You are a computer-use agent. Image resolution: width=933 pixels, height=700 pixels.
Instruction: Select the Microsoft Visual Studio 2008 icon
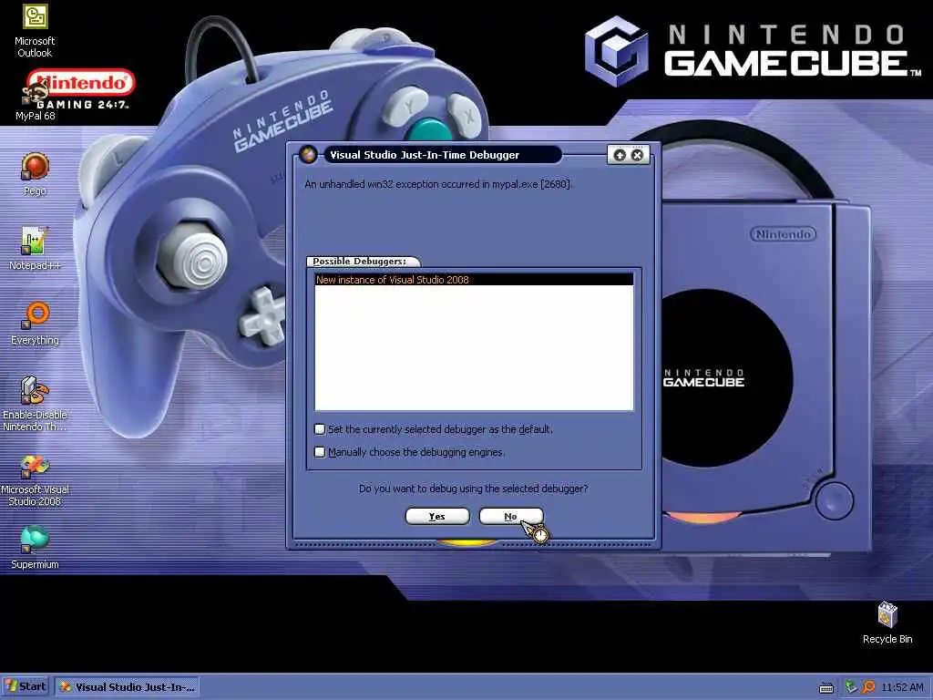coord(35,480)
